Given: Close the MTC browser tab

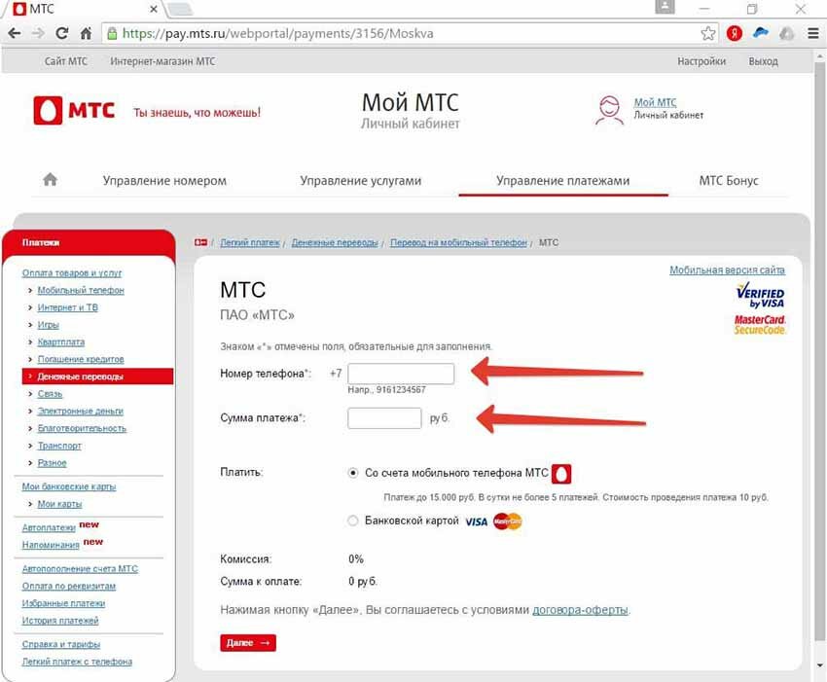Looking at the screenshot, I should (x=154, y=9).
